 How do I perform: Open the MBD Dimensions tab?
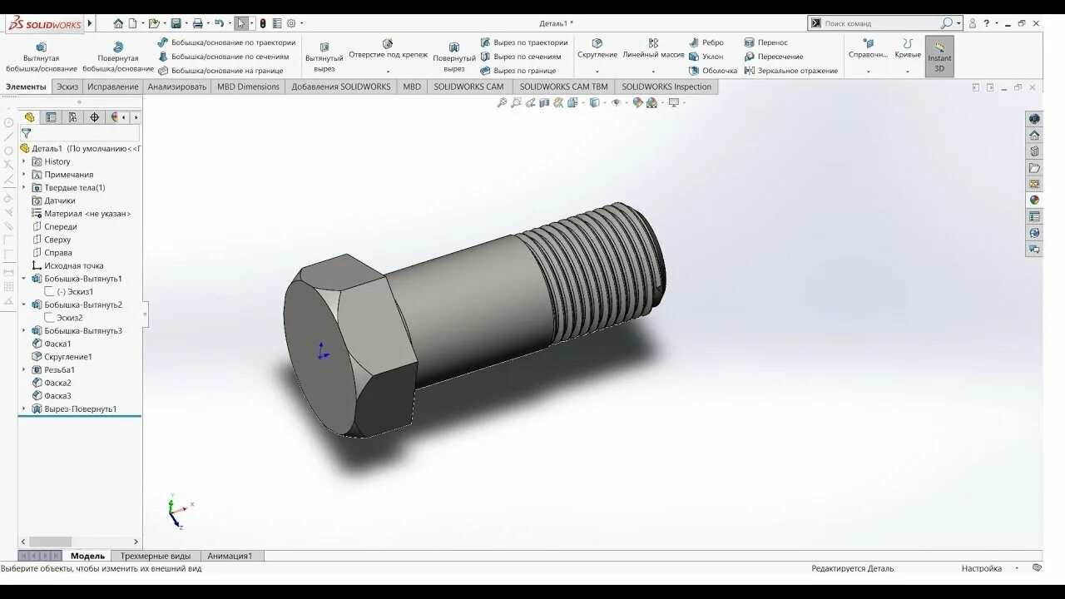(249, 87)
